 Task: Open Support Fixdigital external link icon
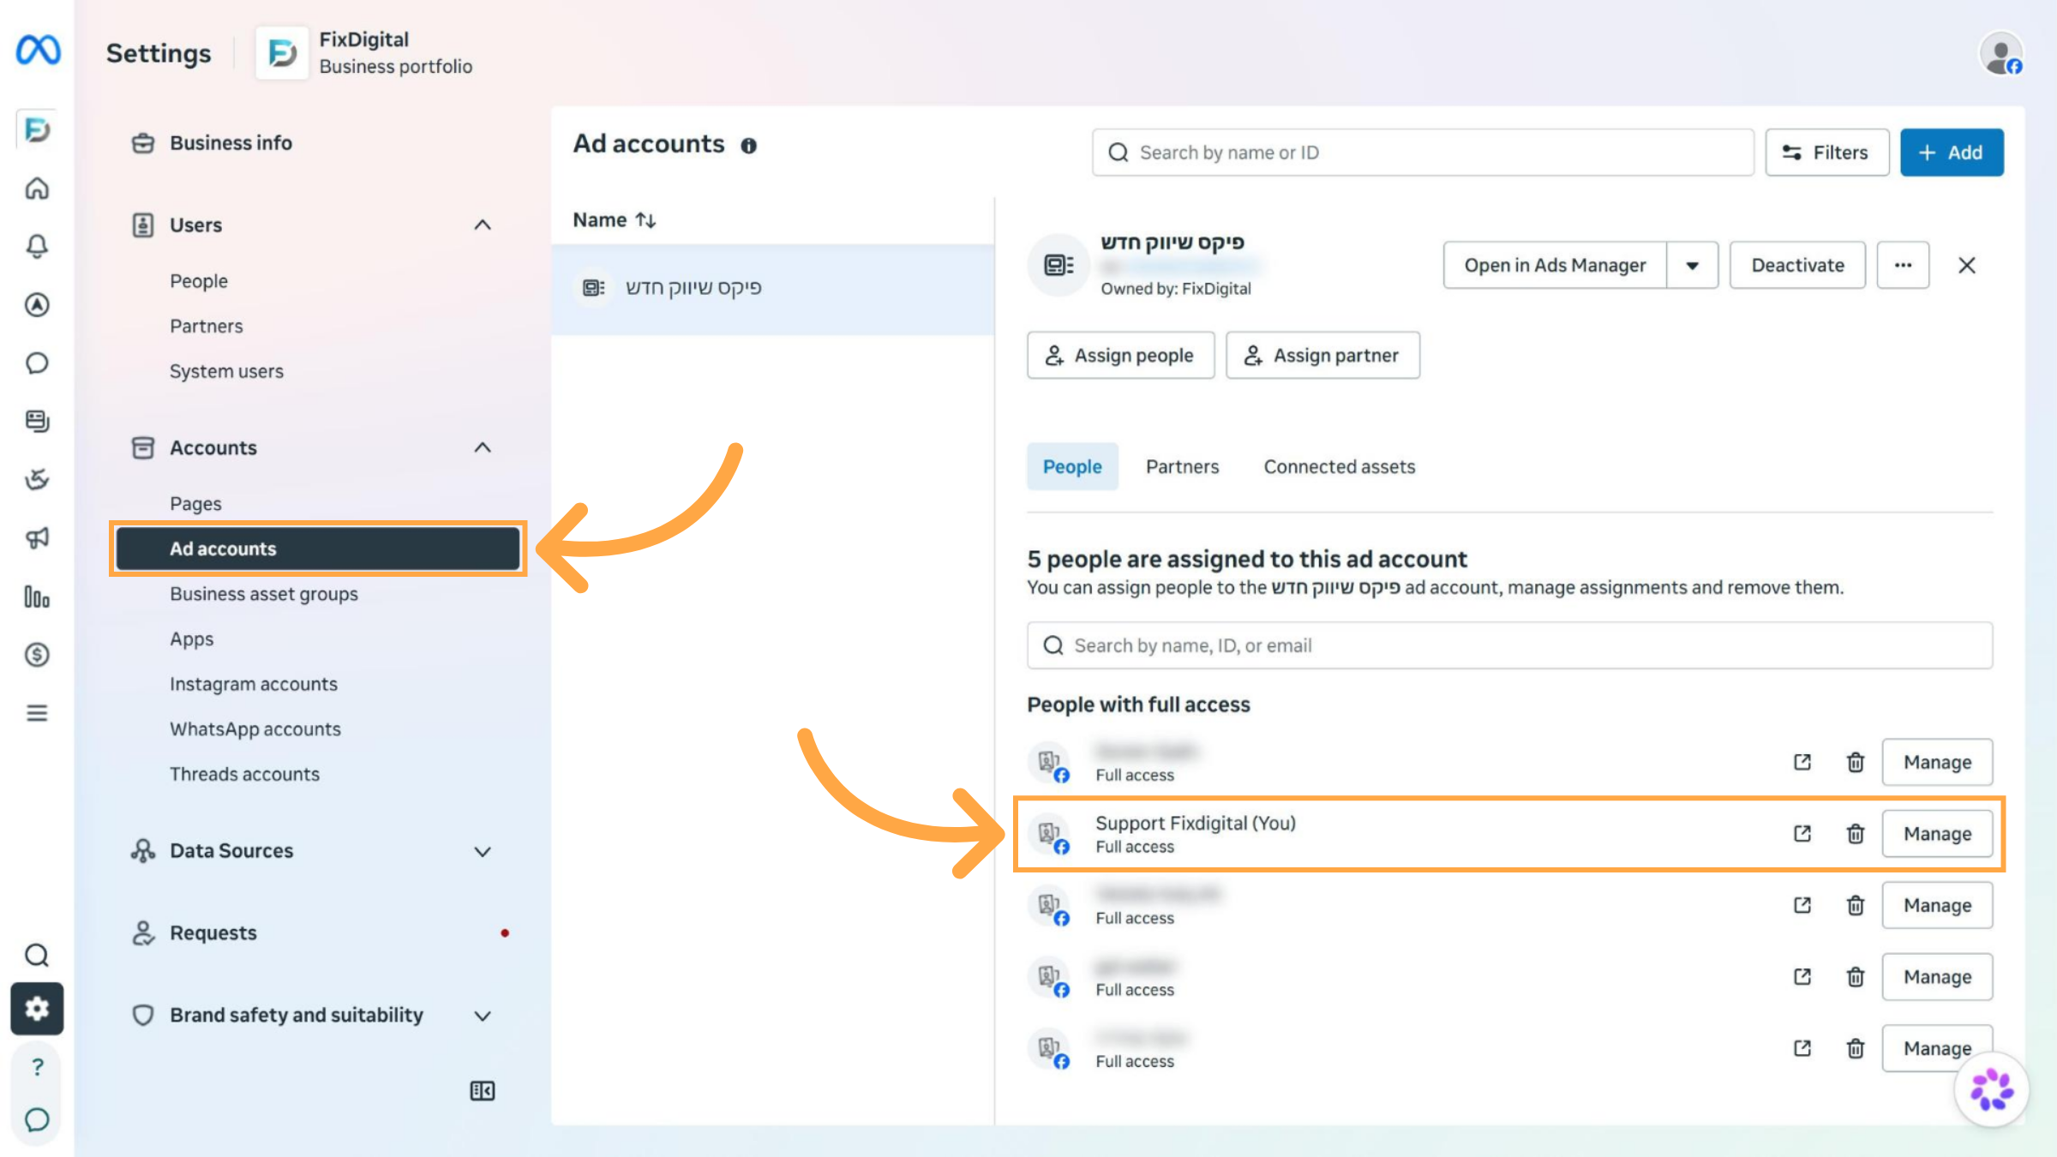tap(1802, 834)
